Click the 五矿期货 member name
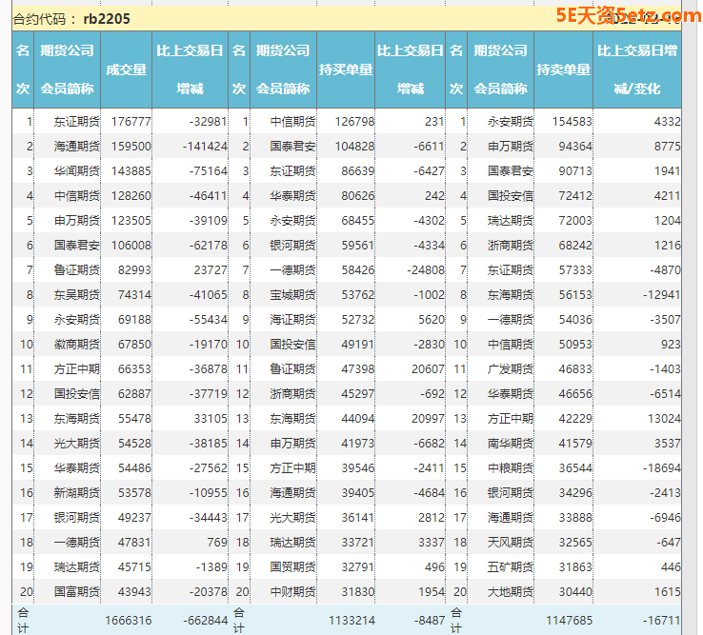The image size is (703, 635). click(511, 566)
